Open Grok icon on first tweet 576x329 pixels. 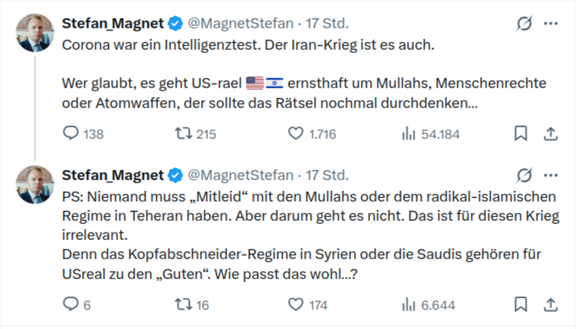[x=525, y=24]
